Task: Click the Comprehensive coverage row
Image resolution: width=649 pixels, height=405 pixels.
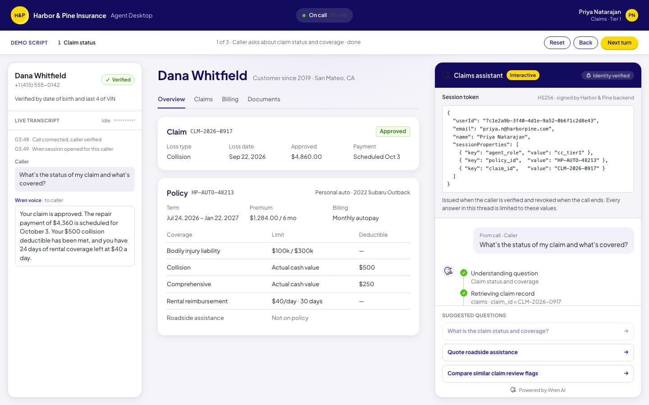Action: (288, 284)
